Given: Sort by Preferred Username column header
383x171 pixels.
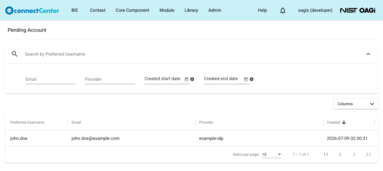Looking at the screenshot, I should (27, 122).
